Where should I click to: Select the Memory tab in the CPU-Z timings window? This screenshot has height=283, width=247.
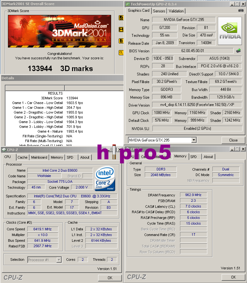tap(180, 156)
